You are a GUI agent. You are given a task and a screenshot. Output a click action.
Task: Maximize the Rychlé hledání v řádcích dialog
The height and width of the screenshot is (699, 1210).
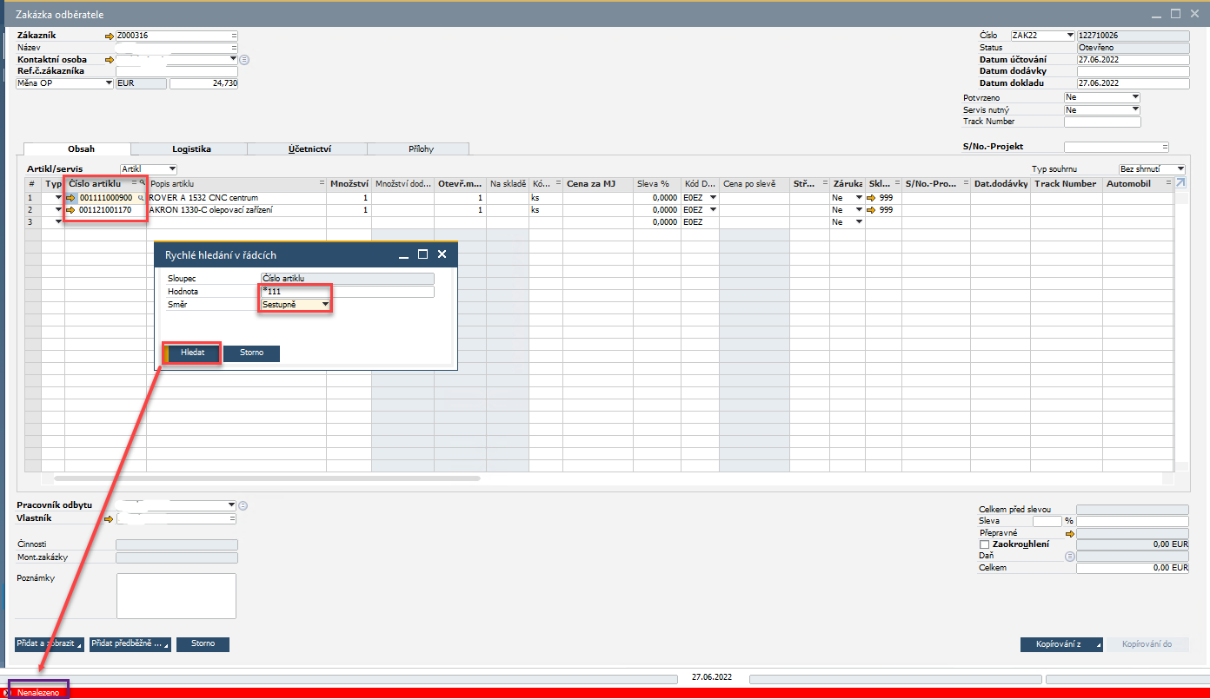(x=422, y=254)
